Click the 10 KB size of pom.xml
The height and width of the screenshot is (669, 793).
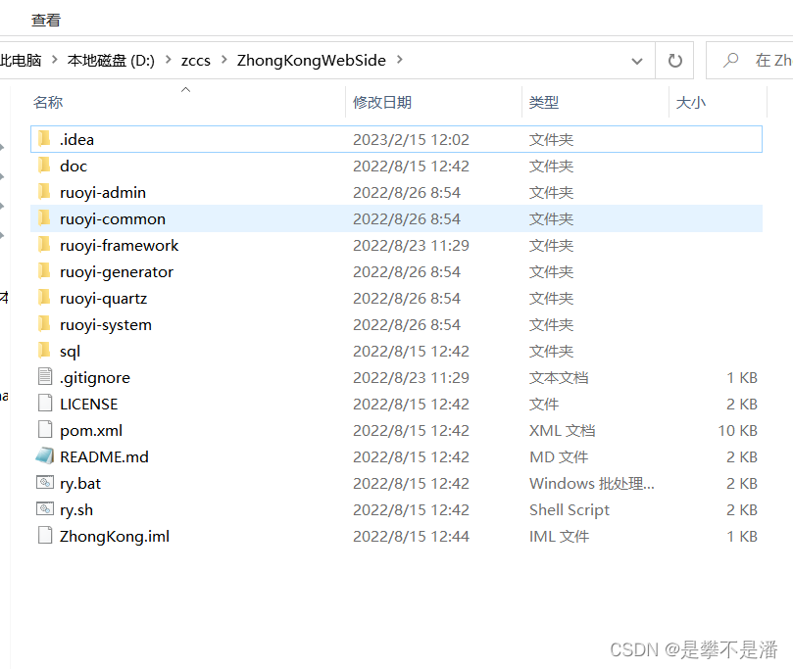pyautogui.click(x=737, y=431)
